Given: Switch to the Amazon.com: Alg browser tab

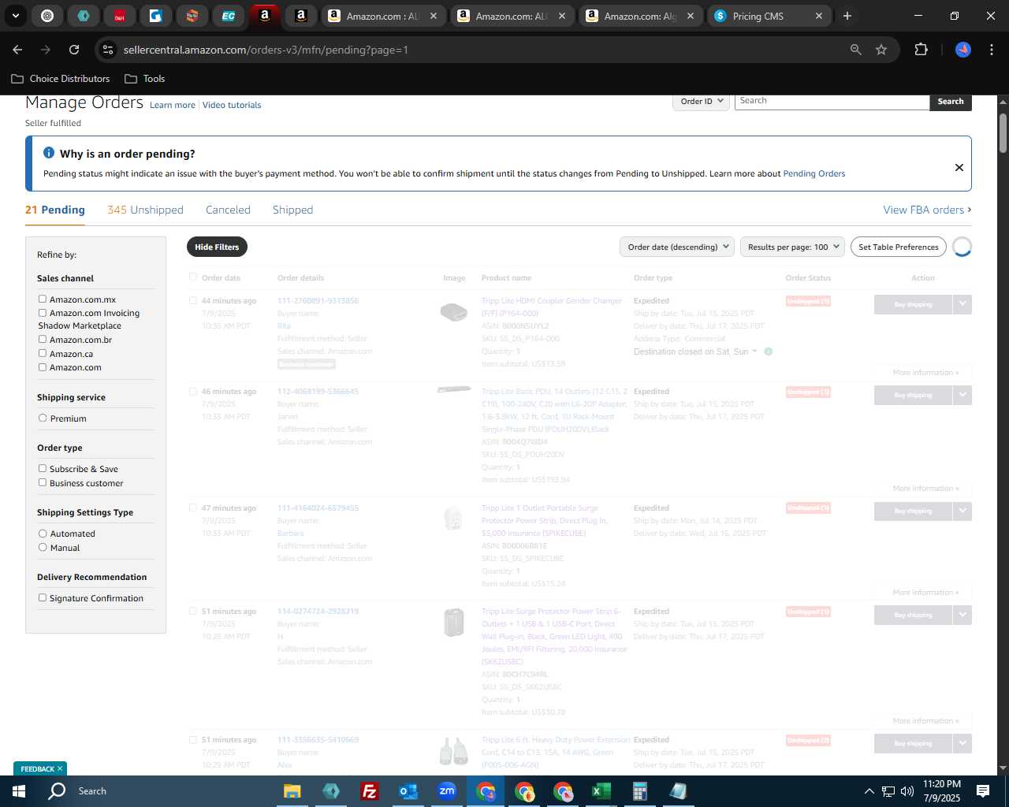Looking at the screenshot, I should tap(639, 16).
